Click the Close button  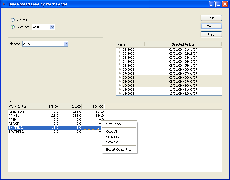(x=211, y=18)
